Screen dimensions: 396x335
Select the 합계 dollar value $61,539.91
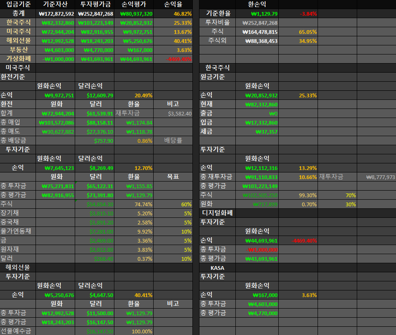coord(95,113)
